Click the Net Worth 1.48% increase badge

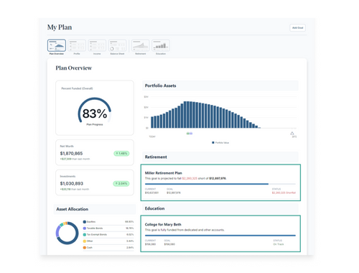pyautogui.click(x=121, y=153)
